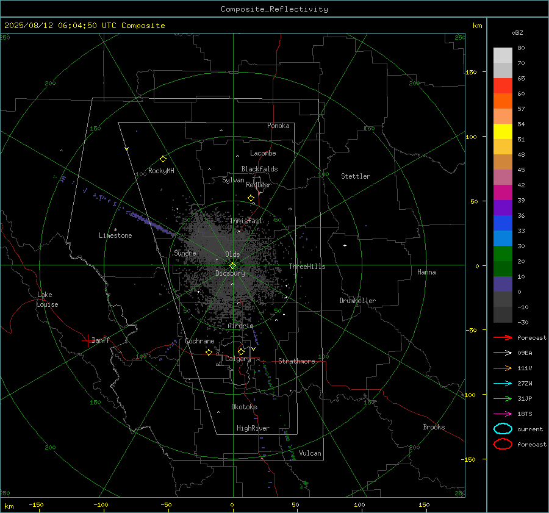This screenshot has width=549, height=513.
Task: Click the Blackfalds map label
Action: (259, 169)
